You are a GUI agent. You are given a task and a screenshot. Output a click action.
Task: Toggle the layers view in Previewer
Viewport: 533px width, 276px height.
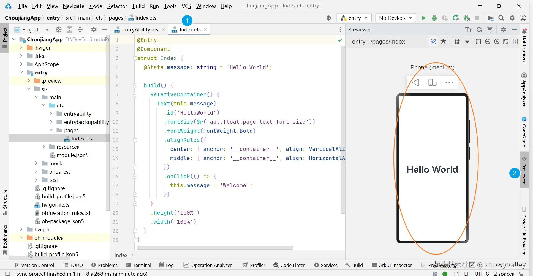pos(443,42)
